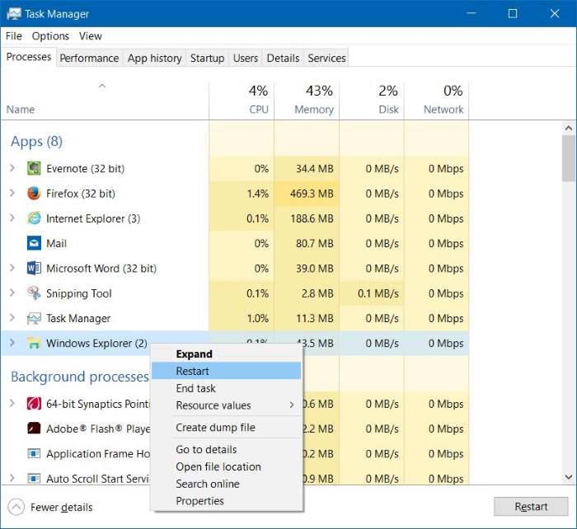The image size is (577, 529).
Task: Click the scrollbar down arrow
Action: 569,477
